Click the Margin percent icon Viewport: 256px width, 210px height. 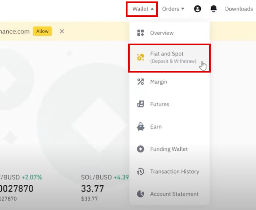(141, 82)
